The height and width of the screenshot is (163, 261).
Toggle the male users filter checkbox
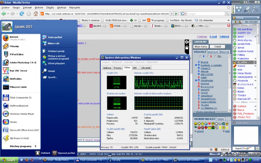coord(200,56)
